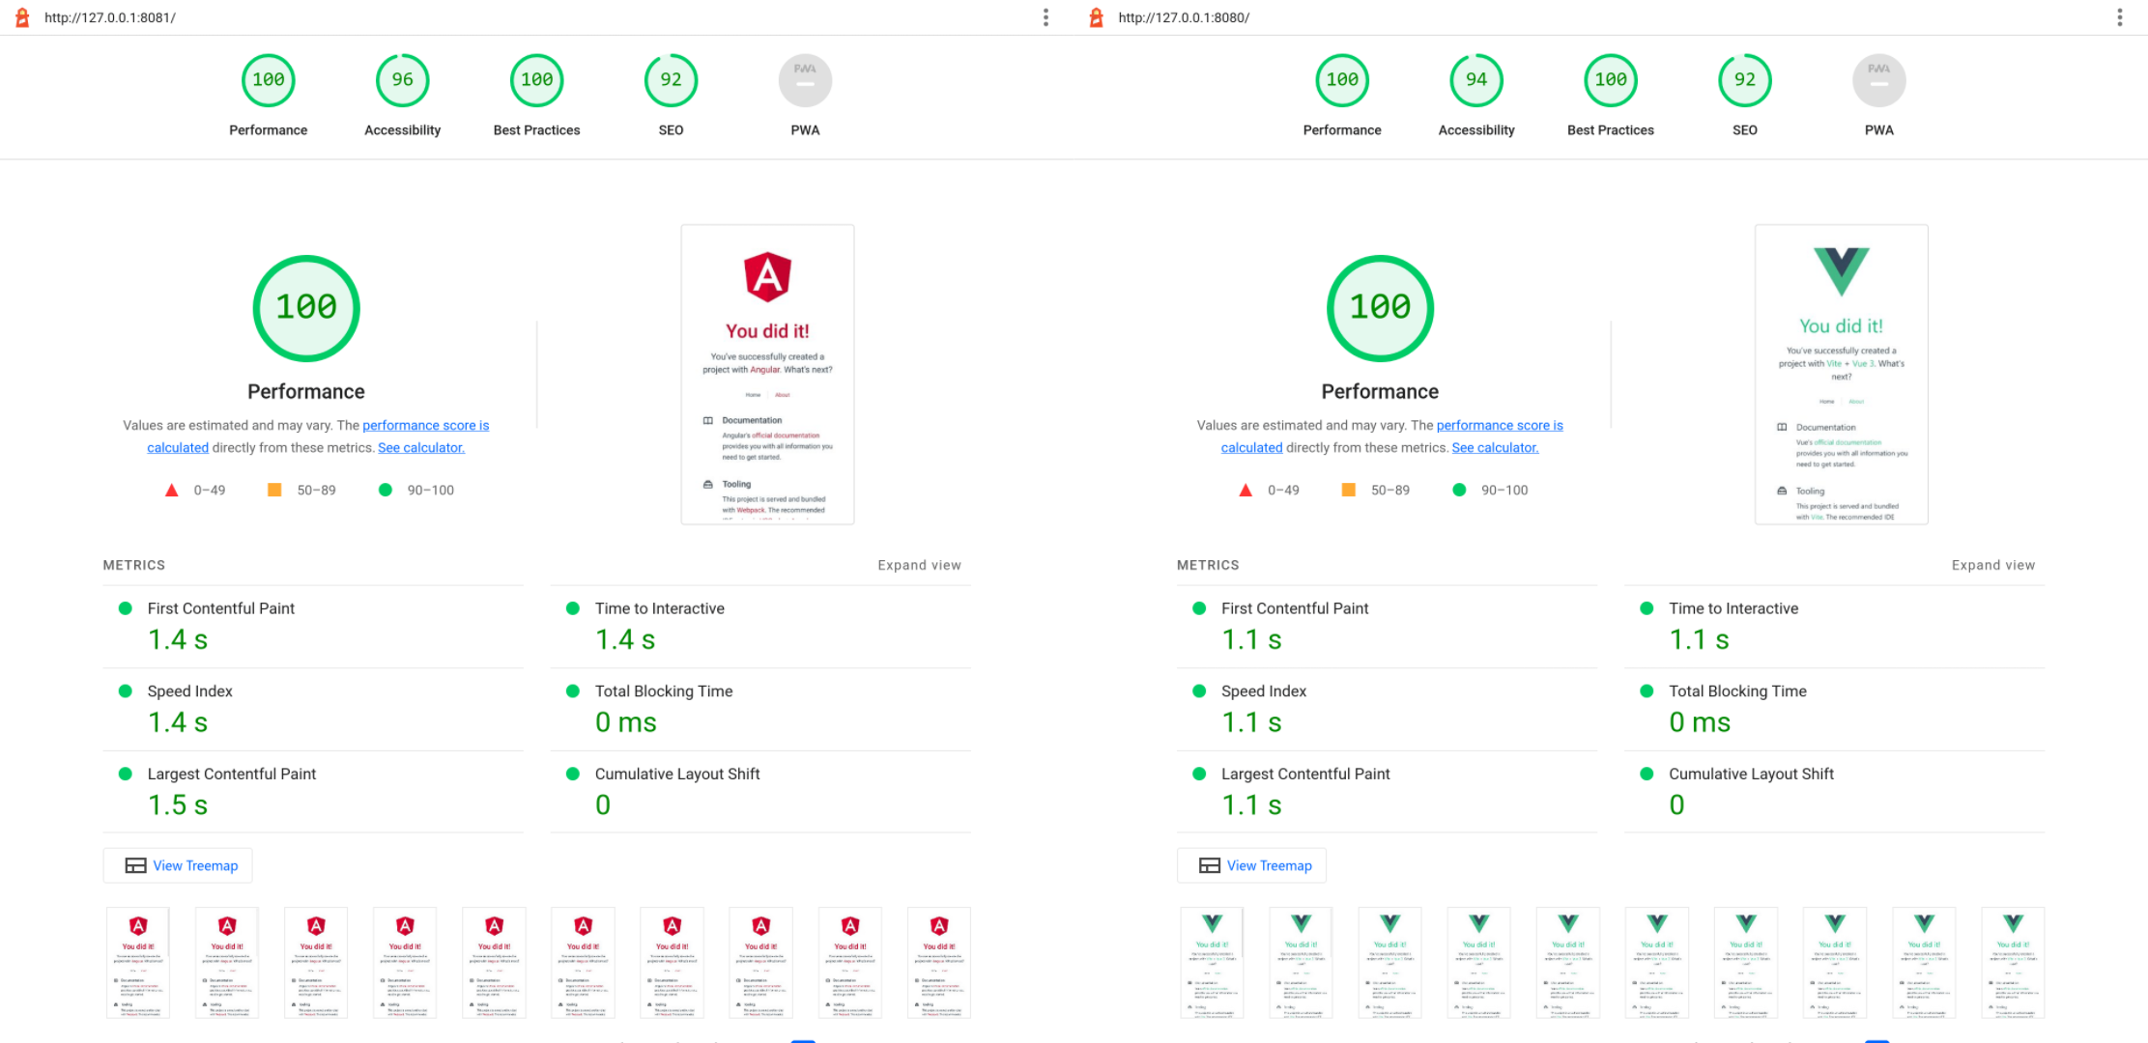Screen dimensions: 2148x1043
Task: Click the Lighthouse logo beside the 8081 URL
Action: [22, 17]
